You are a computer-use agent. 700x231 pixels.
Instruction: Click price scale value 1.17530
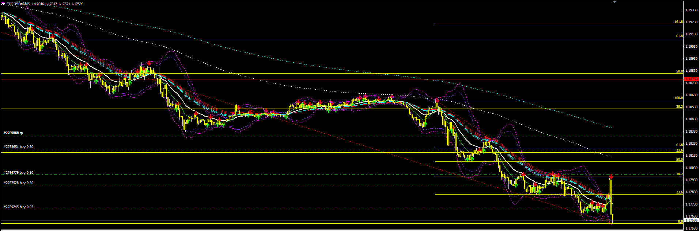pyautogui.click(x=692, y=228)
